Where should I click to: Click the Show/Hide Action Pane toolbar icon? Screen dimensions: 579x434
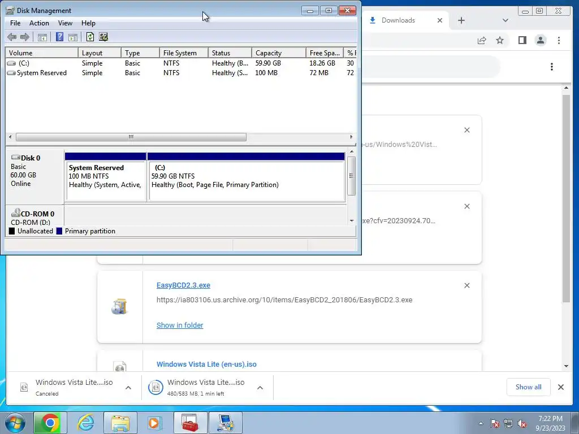click(x=73, y=37)
